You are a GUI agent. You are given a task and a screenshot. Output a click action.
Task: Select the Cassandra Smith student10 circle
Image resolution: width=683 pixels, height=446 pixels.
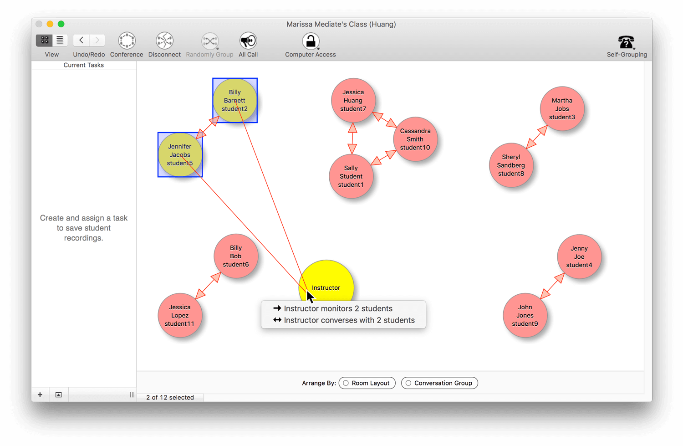pos(415,139)
